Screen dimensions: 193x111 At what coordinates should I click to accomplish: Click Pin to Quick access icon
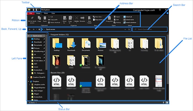pos(32,18)
